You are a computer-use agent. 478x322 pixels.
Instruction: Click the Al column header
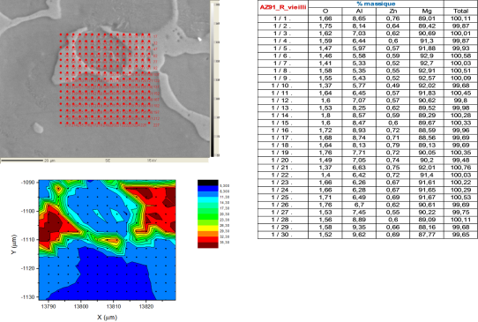(x=359, y=11)
